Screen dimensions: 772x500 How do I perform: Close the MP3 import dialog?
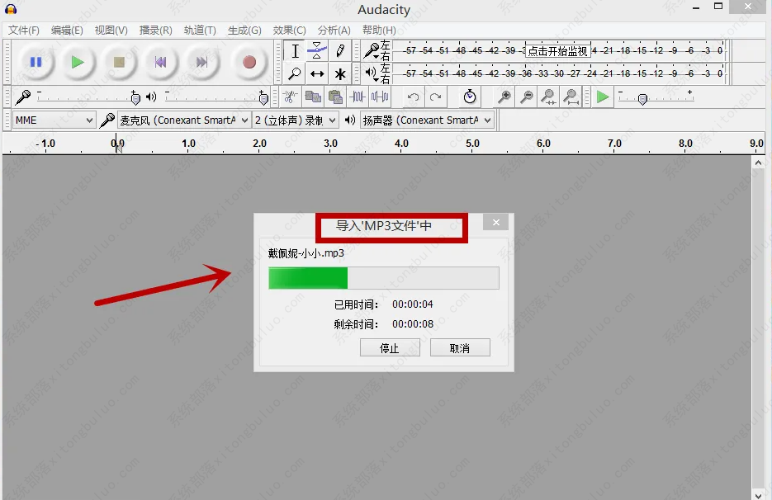point(495,223)
